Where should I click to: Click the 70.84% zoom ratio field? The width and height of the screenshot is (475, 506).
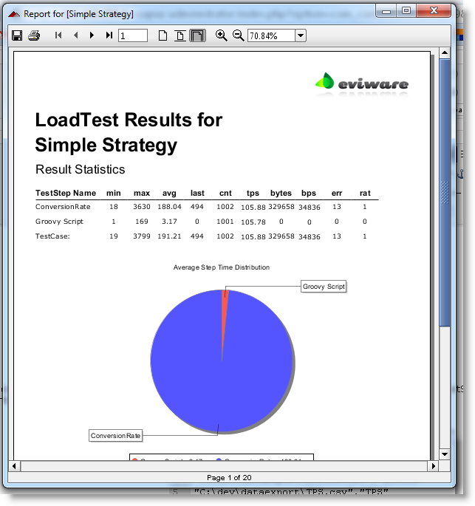coord(271,35)
